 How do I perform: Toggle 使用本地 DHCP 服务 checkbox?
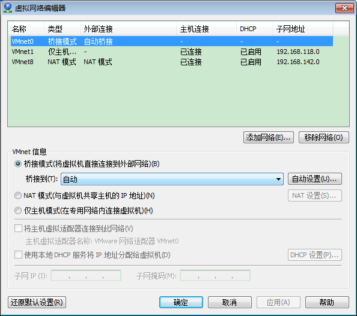tap(18, 255)
